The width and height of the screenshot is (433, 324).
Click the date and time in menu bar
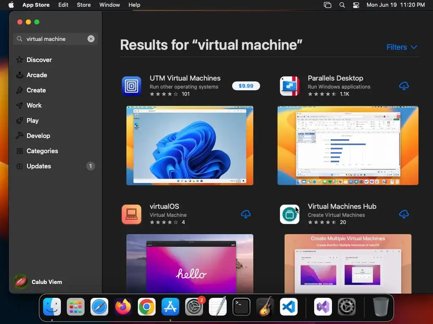pos(395,5)
